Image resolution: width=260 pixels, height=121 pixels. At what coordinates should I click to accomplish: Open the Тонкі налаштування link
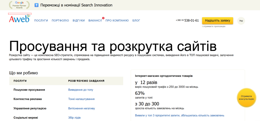tap(82, 99)
